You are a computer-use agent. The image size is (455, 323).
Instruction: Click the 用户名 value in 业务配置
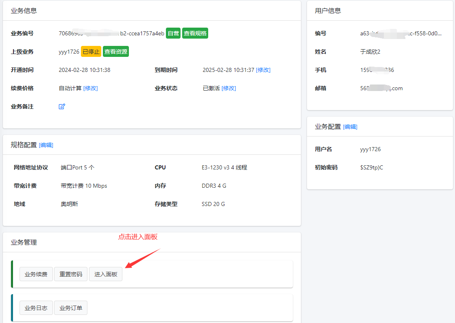pos(370,149)
